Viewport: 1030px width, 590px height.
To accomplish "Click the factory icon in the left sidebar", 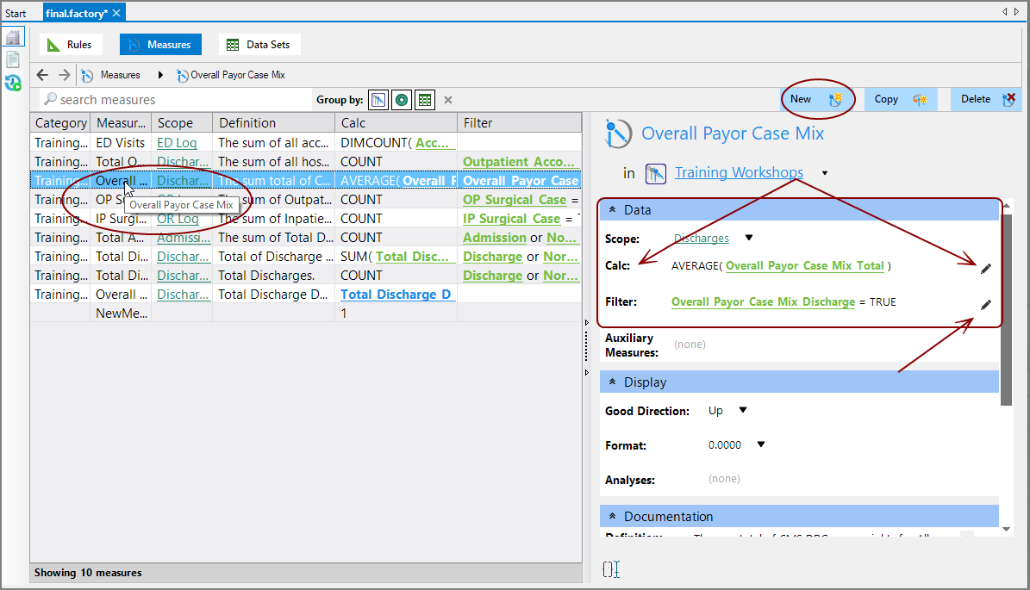I will pyautogui.click(x=13, y=36).
